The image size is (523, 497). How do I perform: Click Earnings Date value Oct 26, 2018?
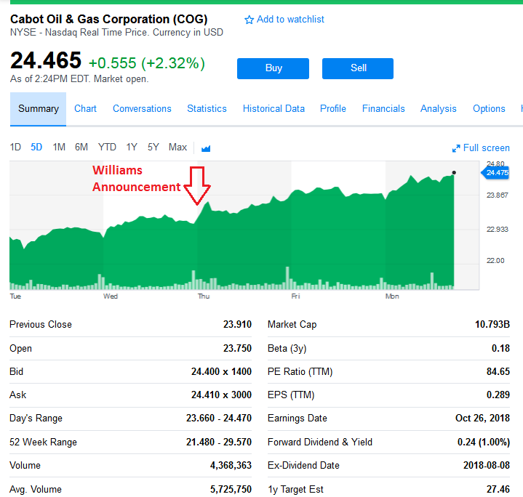point(482,418)
